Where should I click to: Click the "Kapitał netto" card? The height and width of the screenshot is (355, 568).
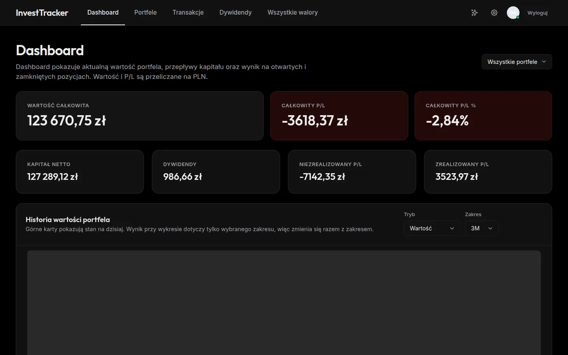(x=80, y=172)
